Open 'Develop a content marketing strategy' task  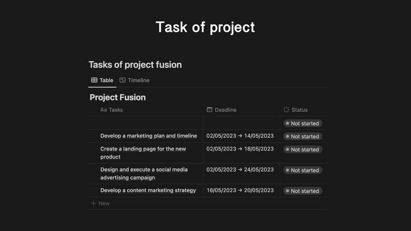pyautogui.click(x=148, y=190)
